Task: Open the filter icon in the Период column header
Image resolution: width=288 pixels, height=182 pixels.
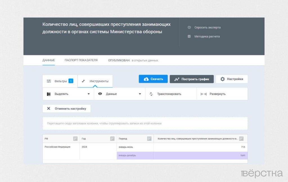Action: click(149, 138)
